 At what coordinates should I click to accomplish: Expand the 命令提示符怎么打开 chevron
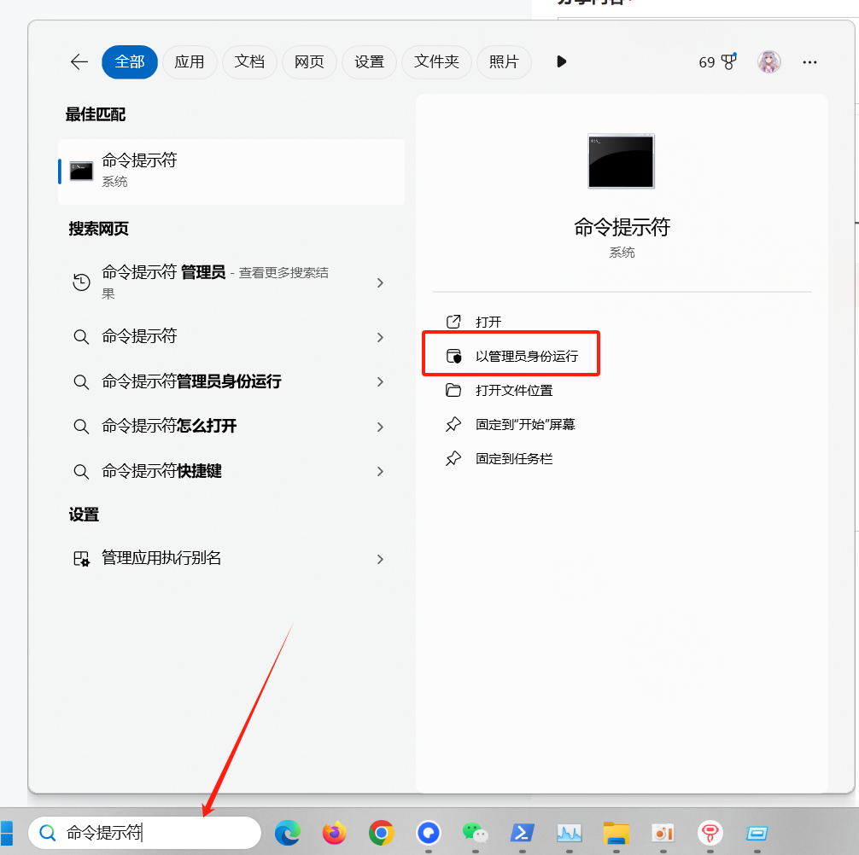click(380, 427)
